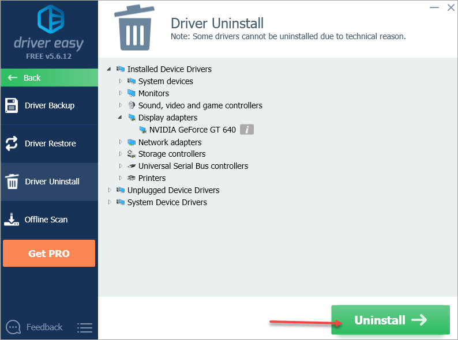
Task: Collapse the Installed Device Drivers tree
Action: click(x=109, y=69)
